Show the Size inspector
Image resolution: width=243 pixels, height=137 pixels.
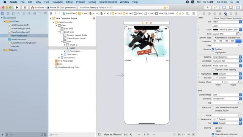click(x=230, y=14)
